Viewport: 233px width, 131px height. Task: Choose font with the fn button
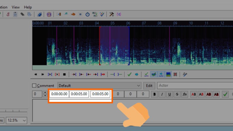pyautogui.click(x=185, y=94)
